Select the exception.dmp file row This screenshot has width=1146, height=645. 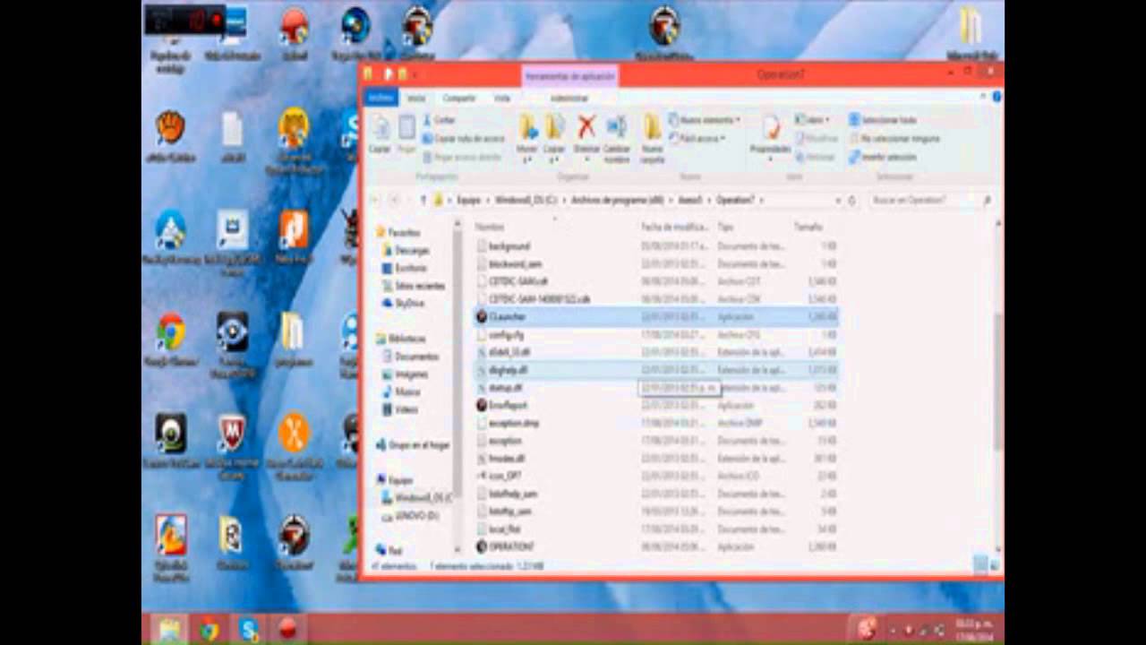click(655, 423)
